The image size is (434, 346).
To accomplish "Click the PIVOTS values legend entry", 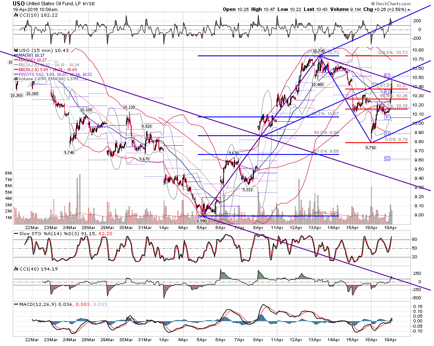I will 56,75.
